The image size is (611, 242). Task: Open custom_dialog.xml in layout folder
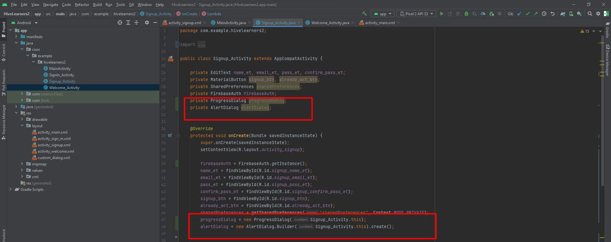[53, 158]
